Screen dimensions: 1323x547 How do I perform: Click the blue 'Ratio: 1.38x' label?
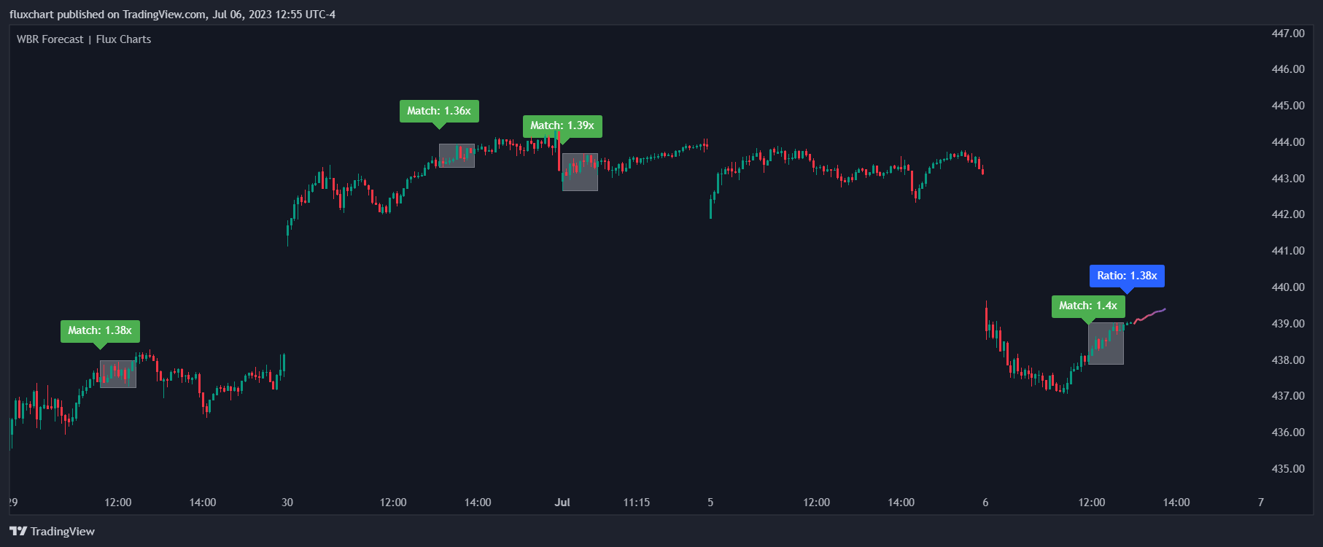[x=1127, y=276]
